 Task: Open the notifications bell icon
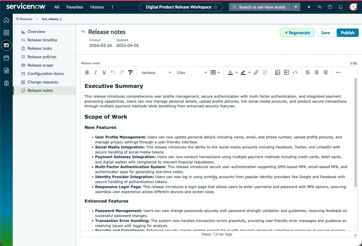click(341, 7)
